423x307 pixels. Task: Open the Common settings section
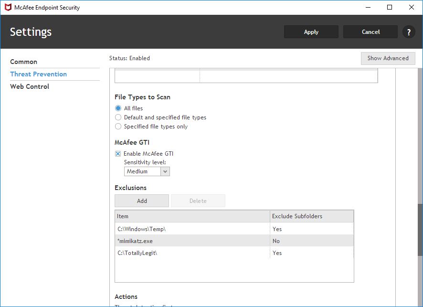[24, 62]
